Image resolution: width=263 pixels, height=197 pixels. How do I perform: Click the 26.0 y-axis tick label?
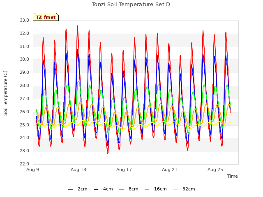(x=25, y=112)
